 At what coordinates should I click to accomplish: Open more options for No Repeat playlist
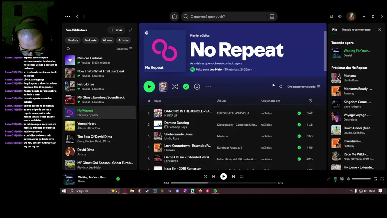tap(208, 87)
